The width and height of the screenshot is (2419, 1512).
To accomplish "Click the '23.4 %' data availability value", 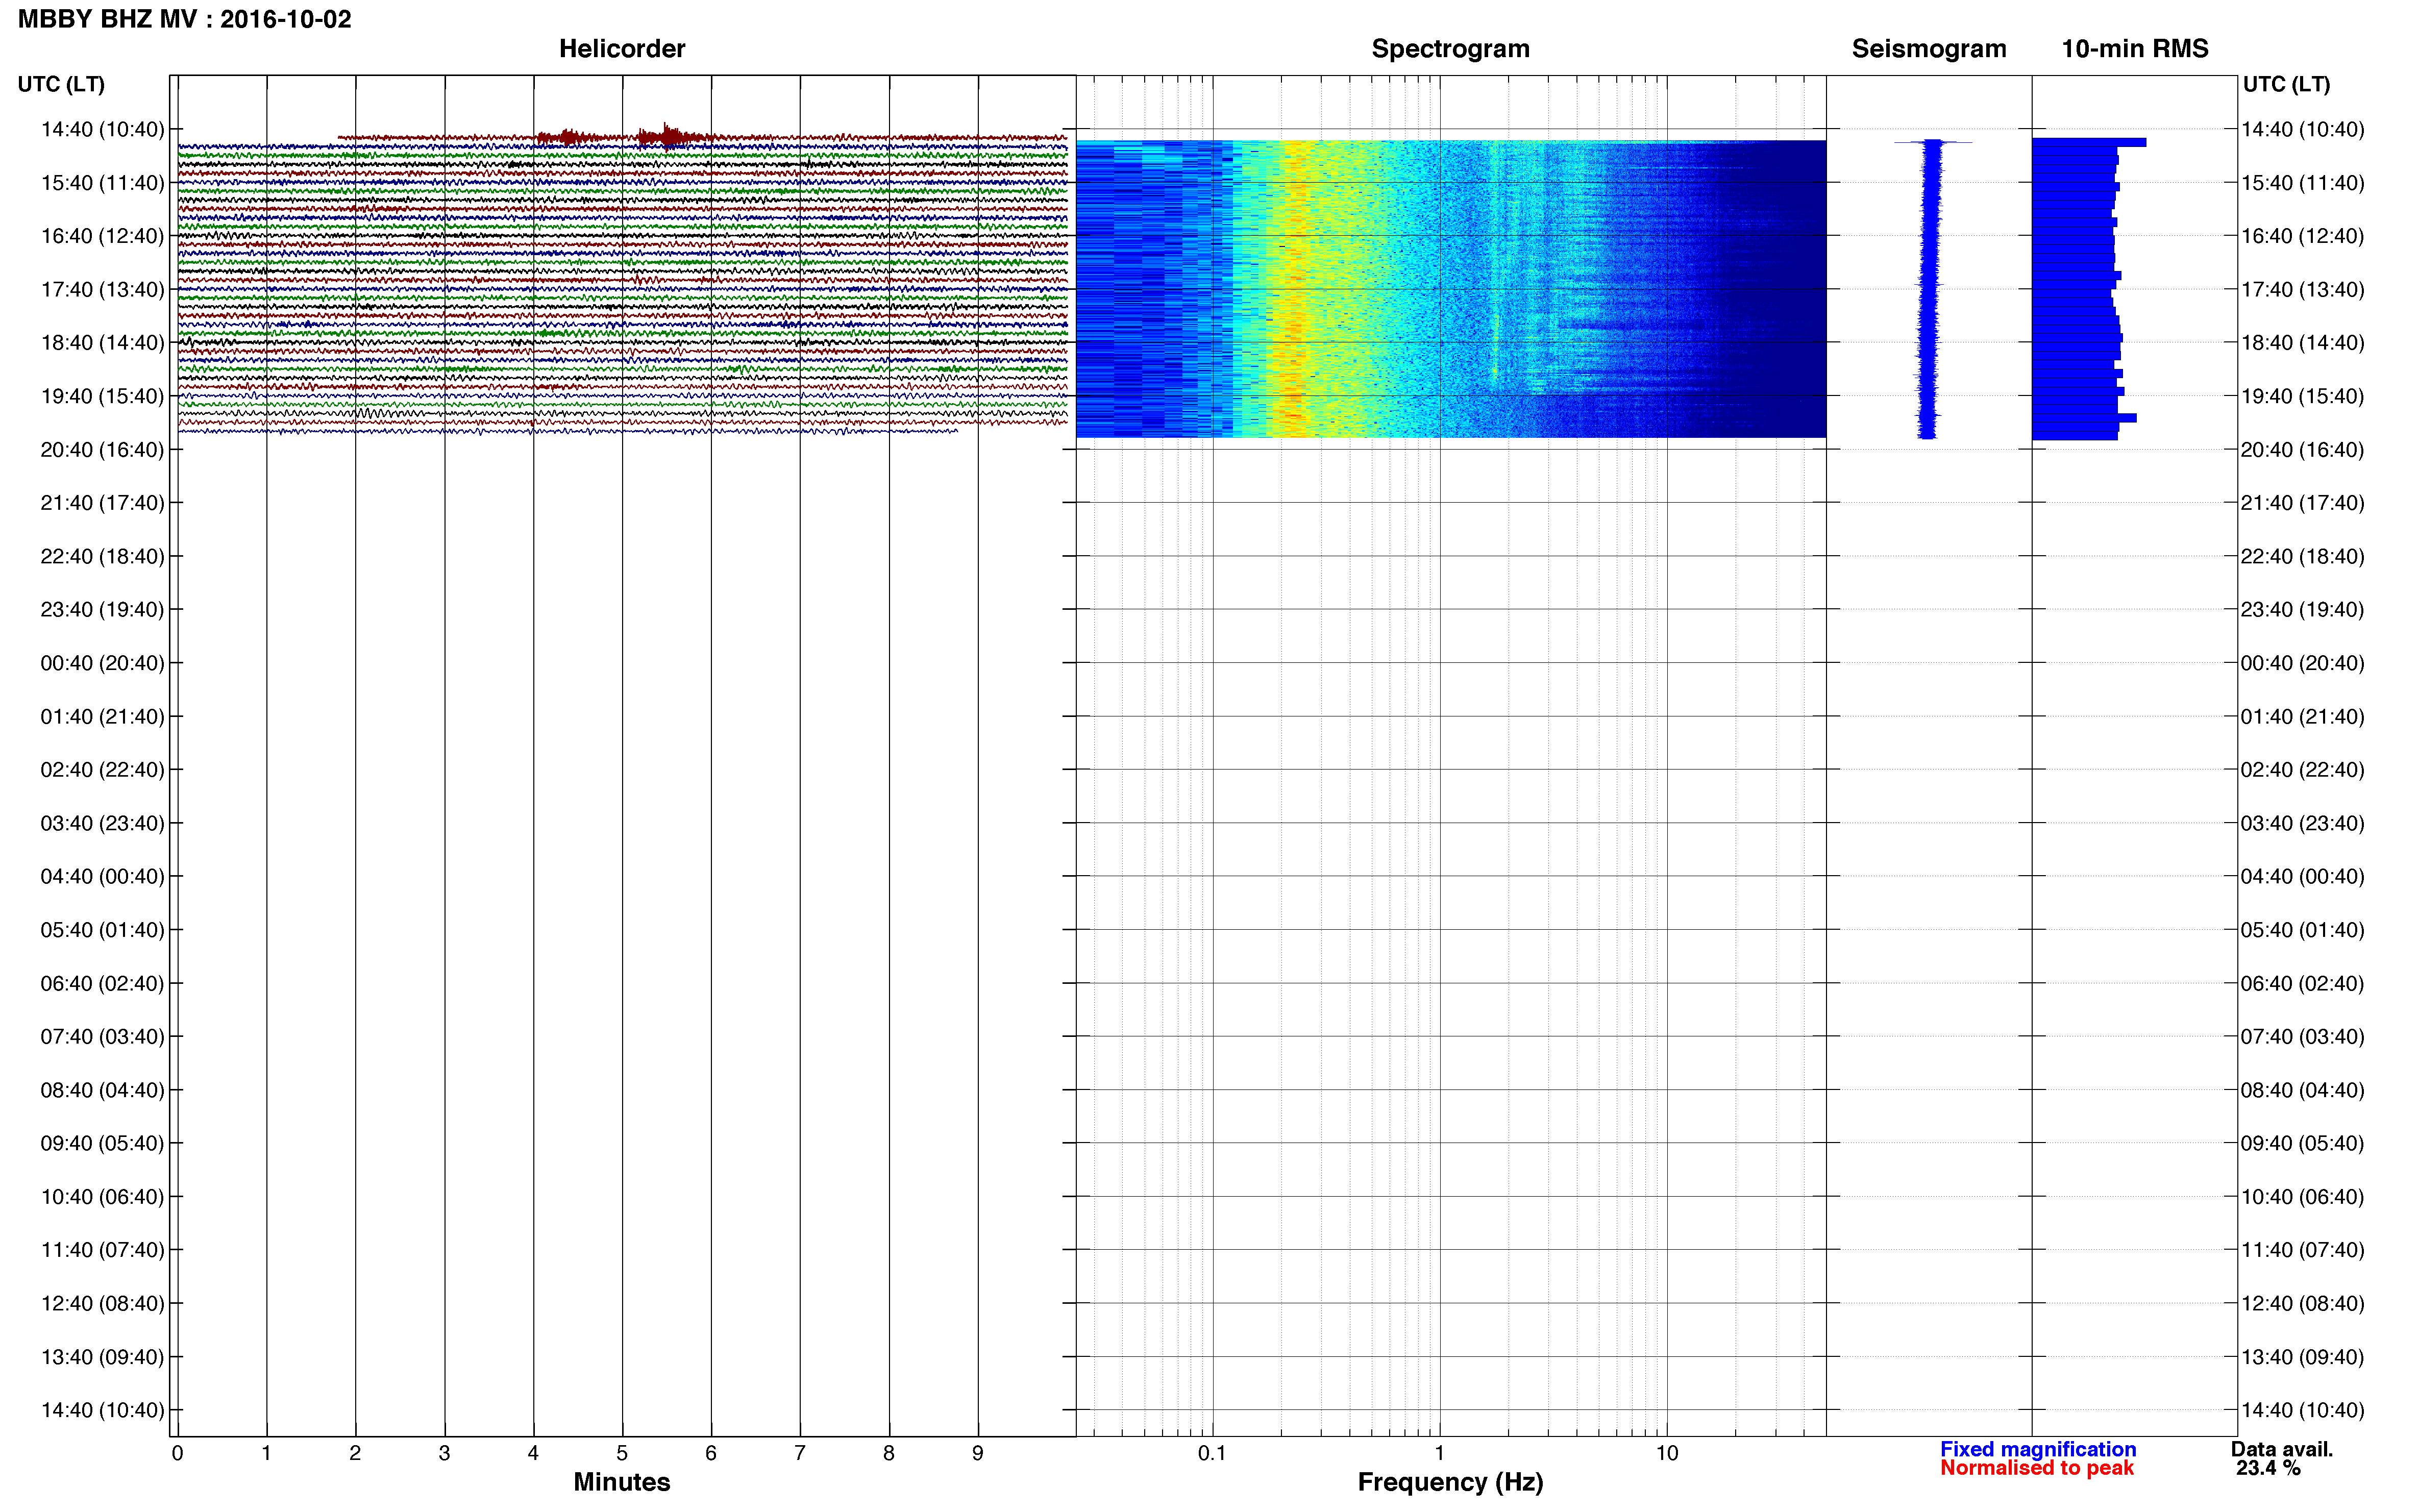I will (2269, 1468).
